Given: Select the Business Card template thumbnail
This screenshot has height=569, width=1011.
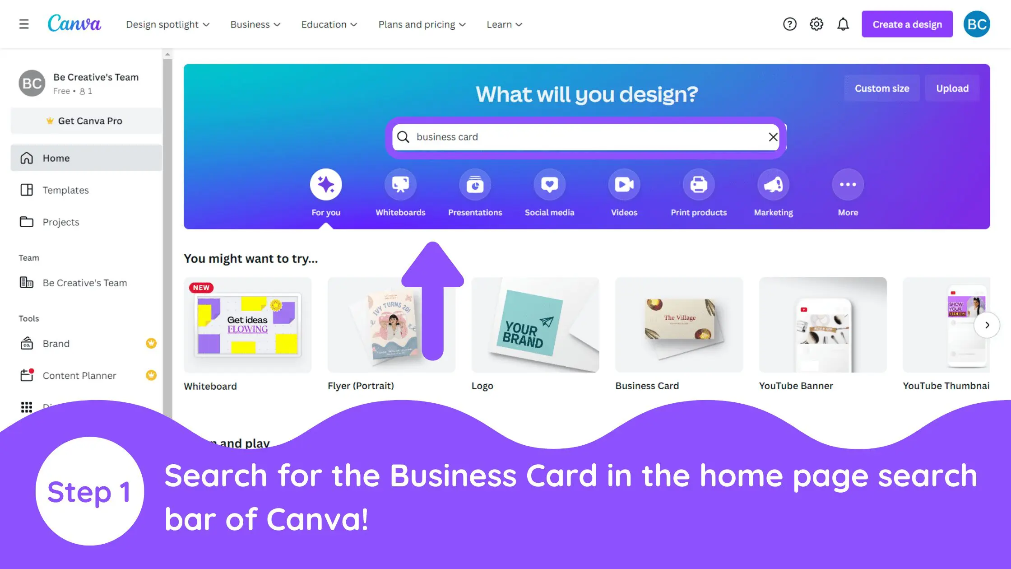Looking at the screenshot, I should pos(679,324).
